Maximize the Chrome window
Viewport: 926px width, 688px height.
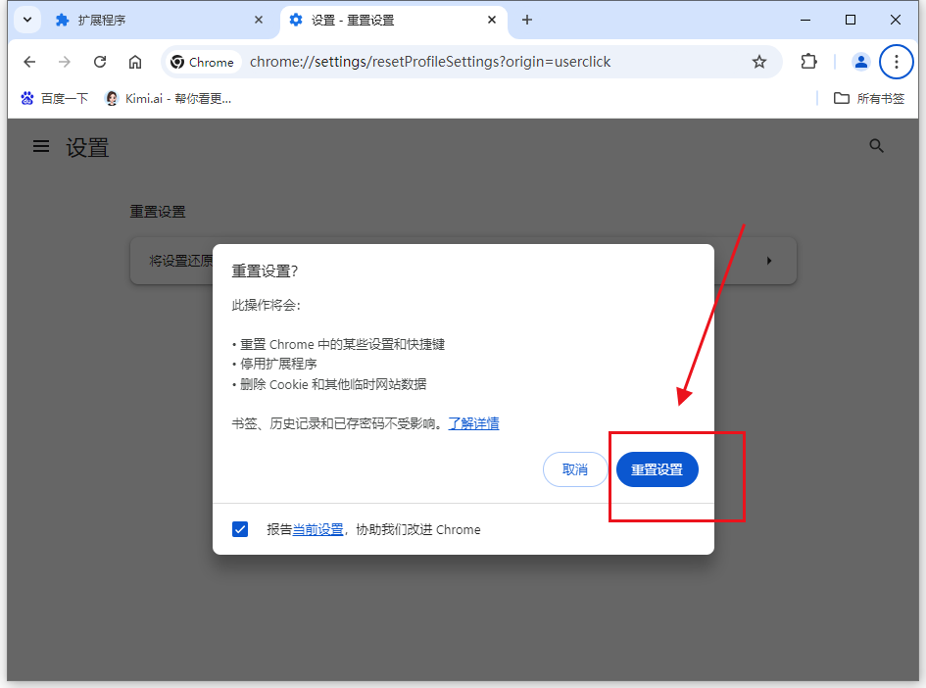851,20
